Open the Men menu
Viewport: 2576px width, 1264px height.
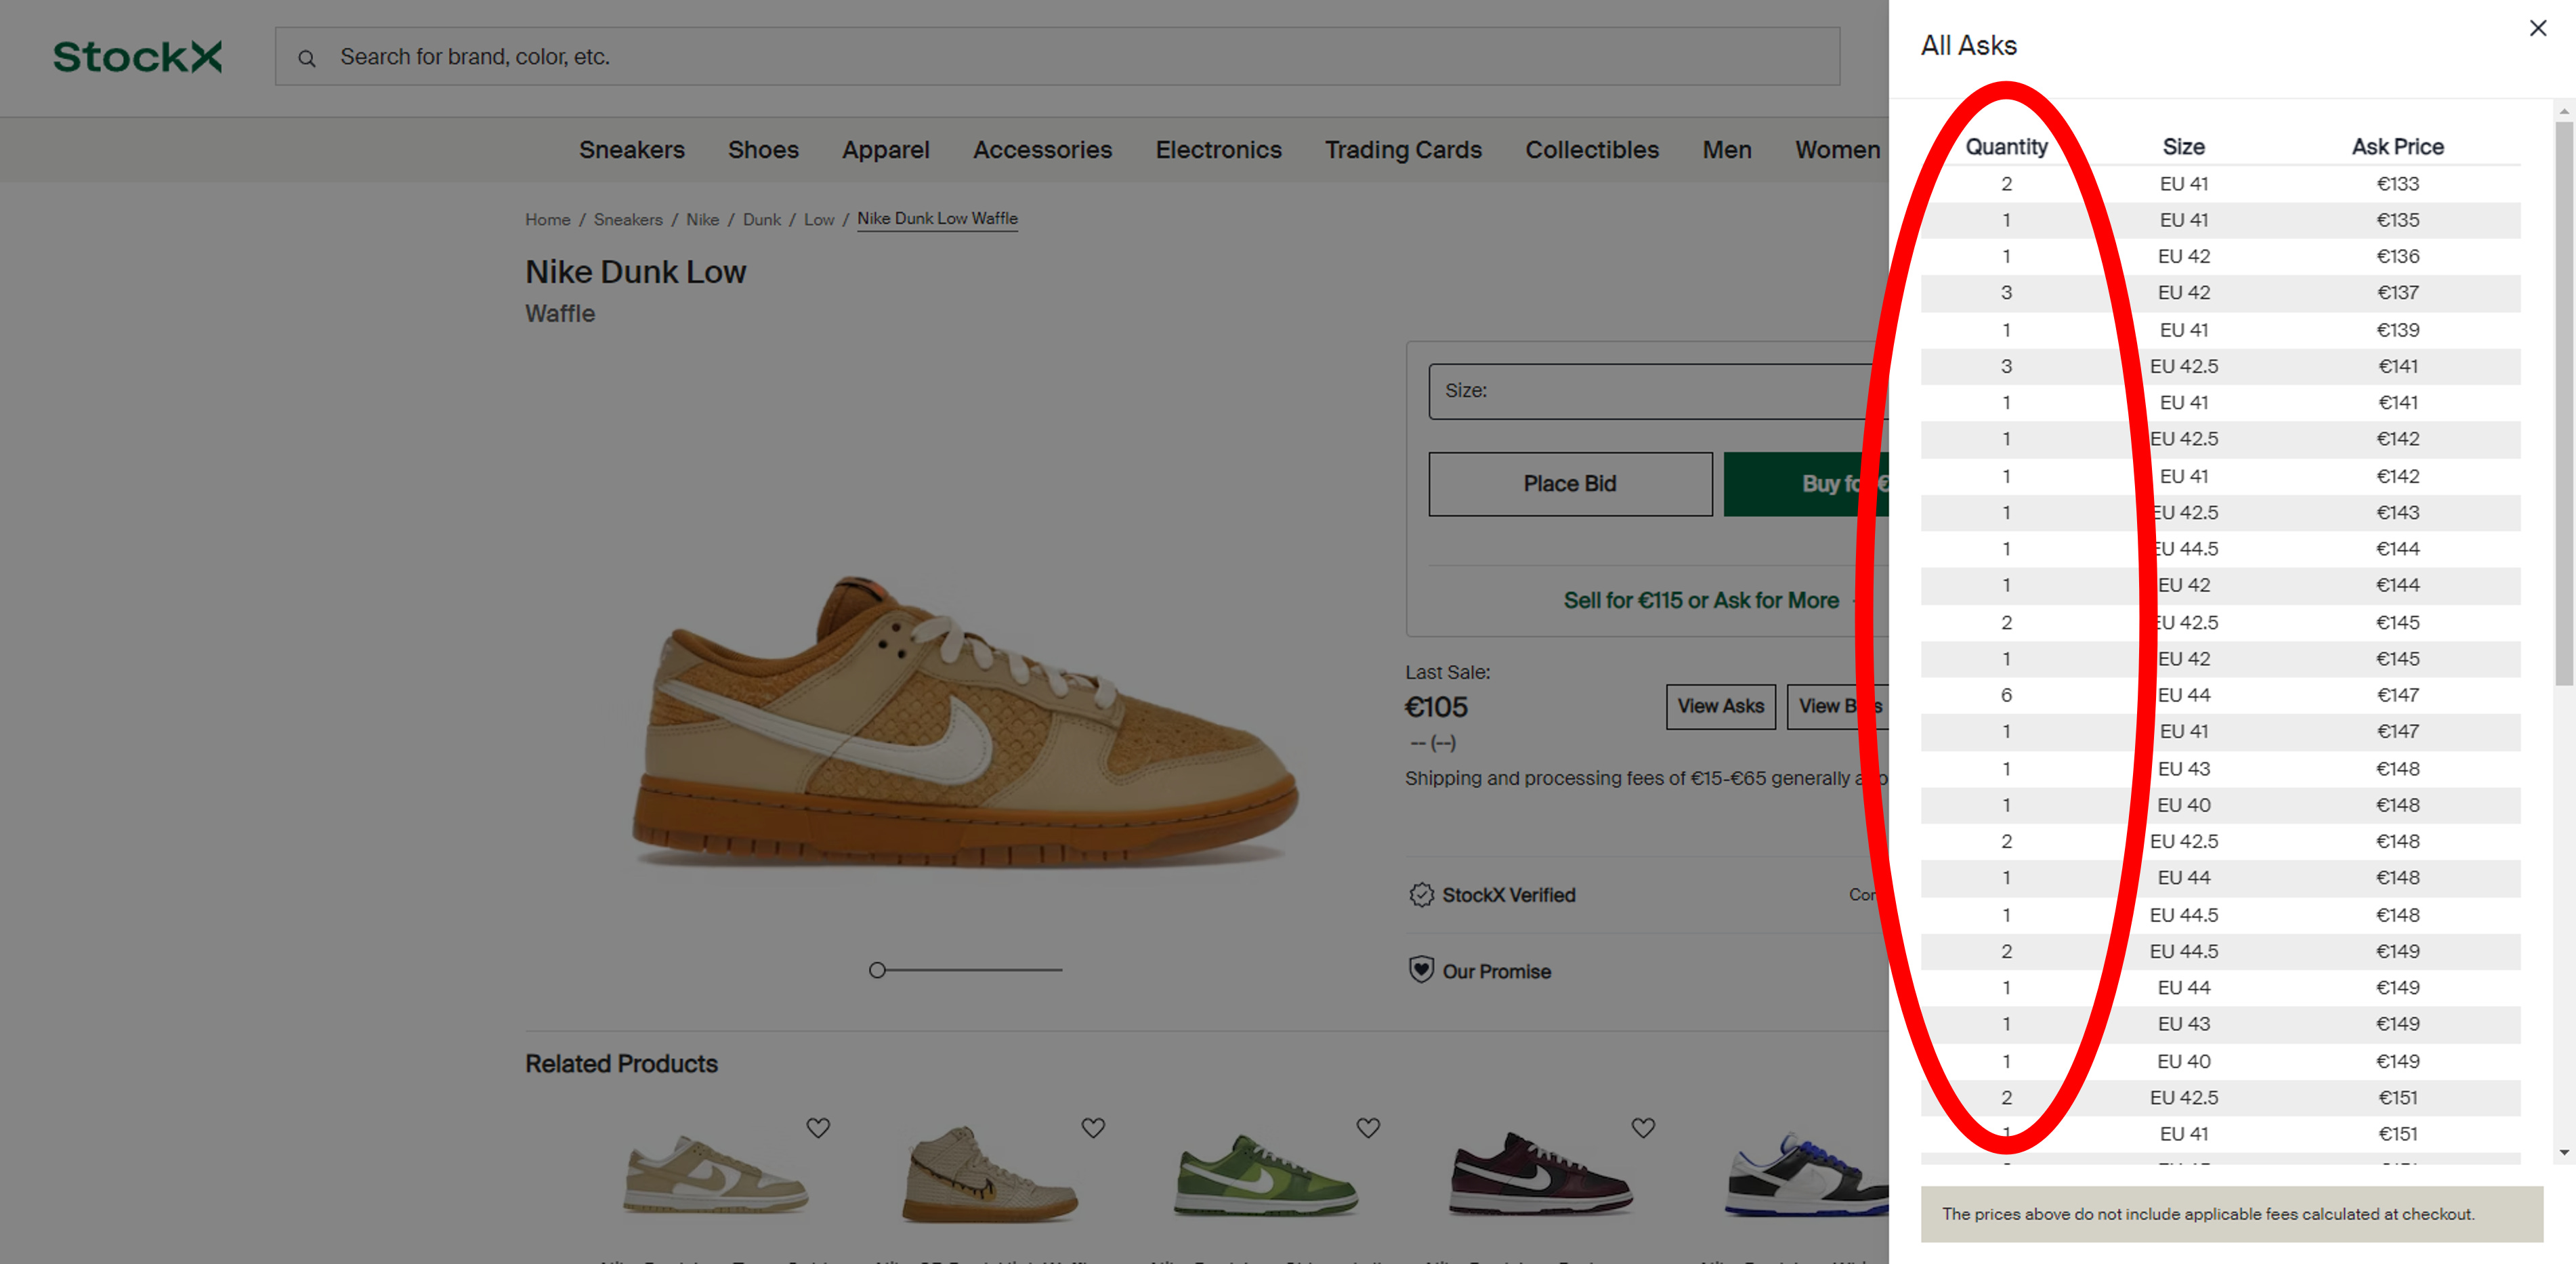(1727, 150)
